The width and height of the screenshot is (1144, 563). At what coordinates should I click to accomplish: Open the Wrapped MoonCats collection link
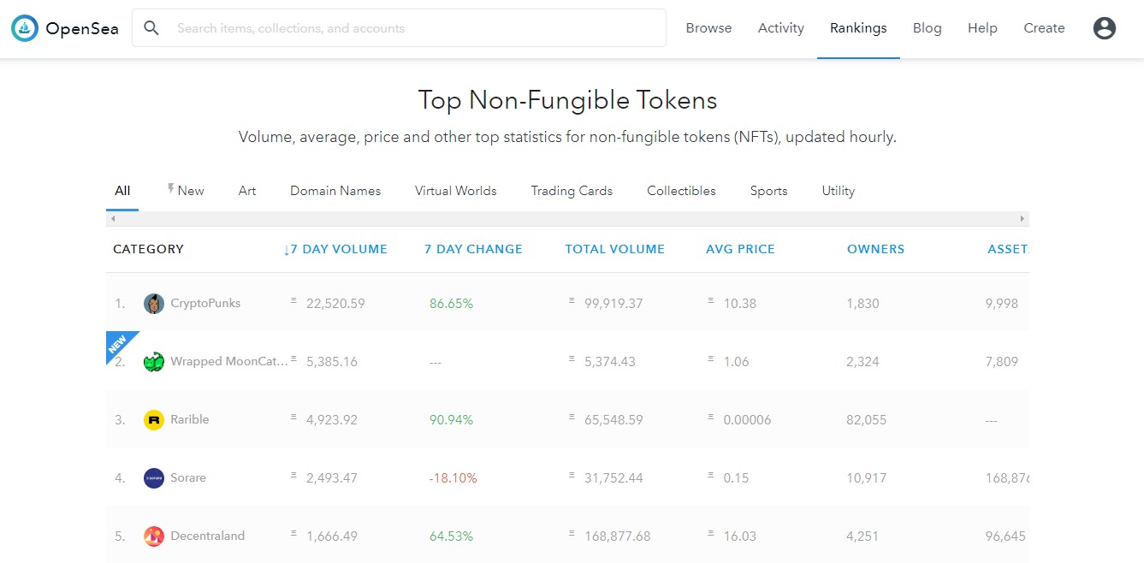click(228, 361)
